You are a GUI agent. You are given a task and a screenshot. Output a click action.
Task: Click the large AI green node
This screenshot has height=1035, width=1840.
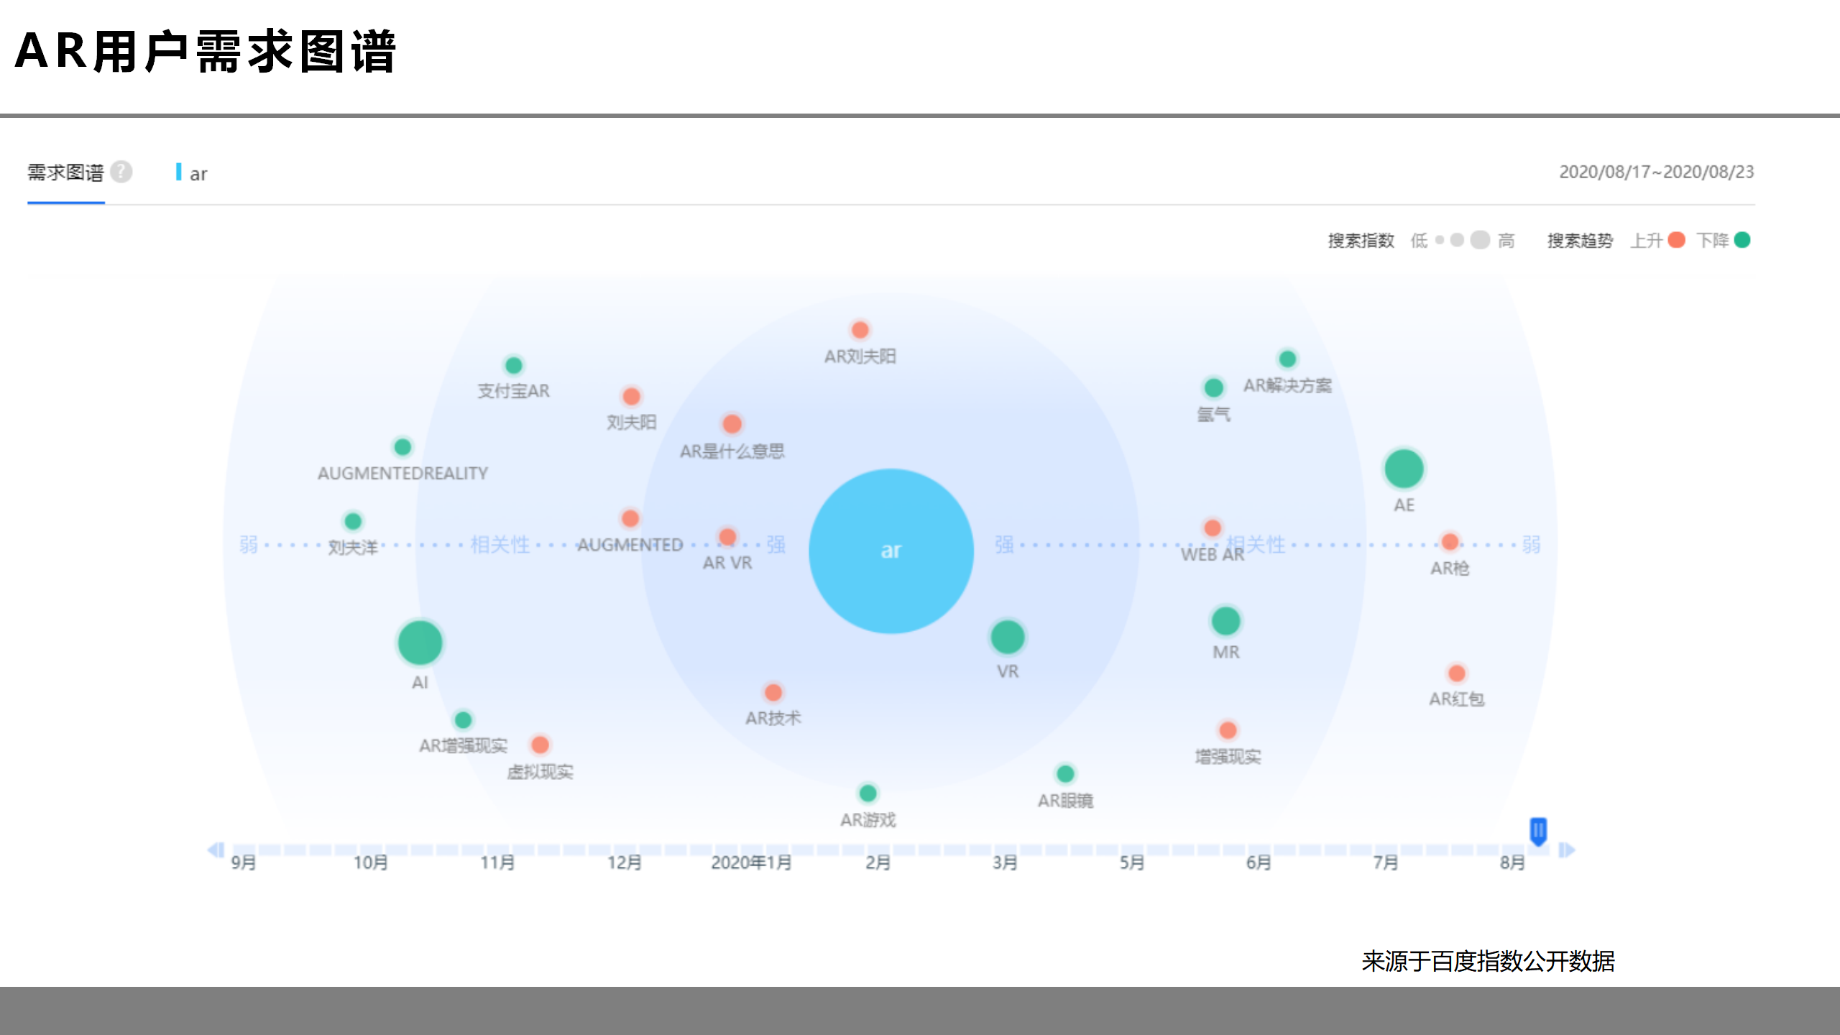[420, 643]
